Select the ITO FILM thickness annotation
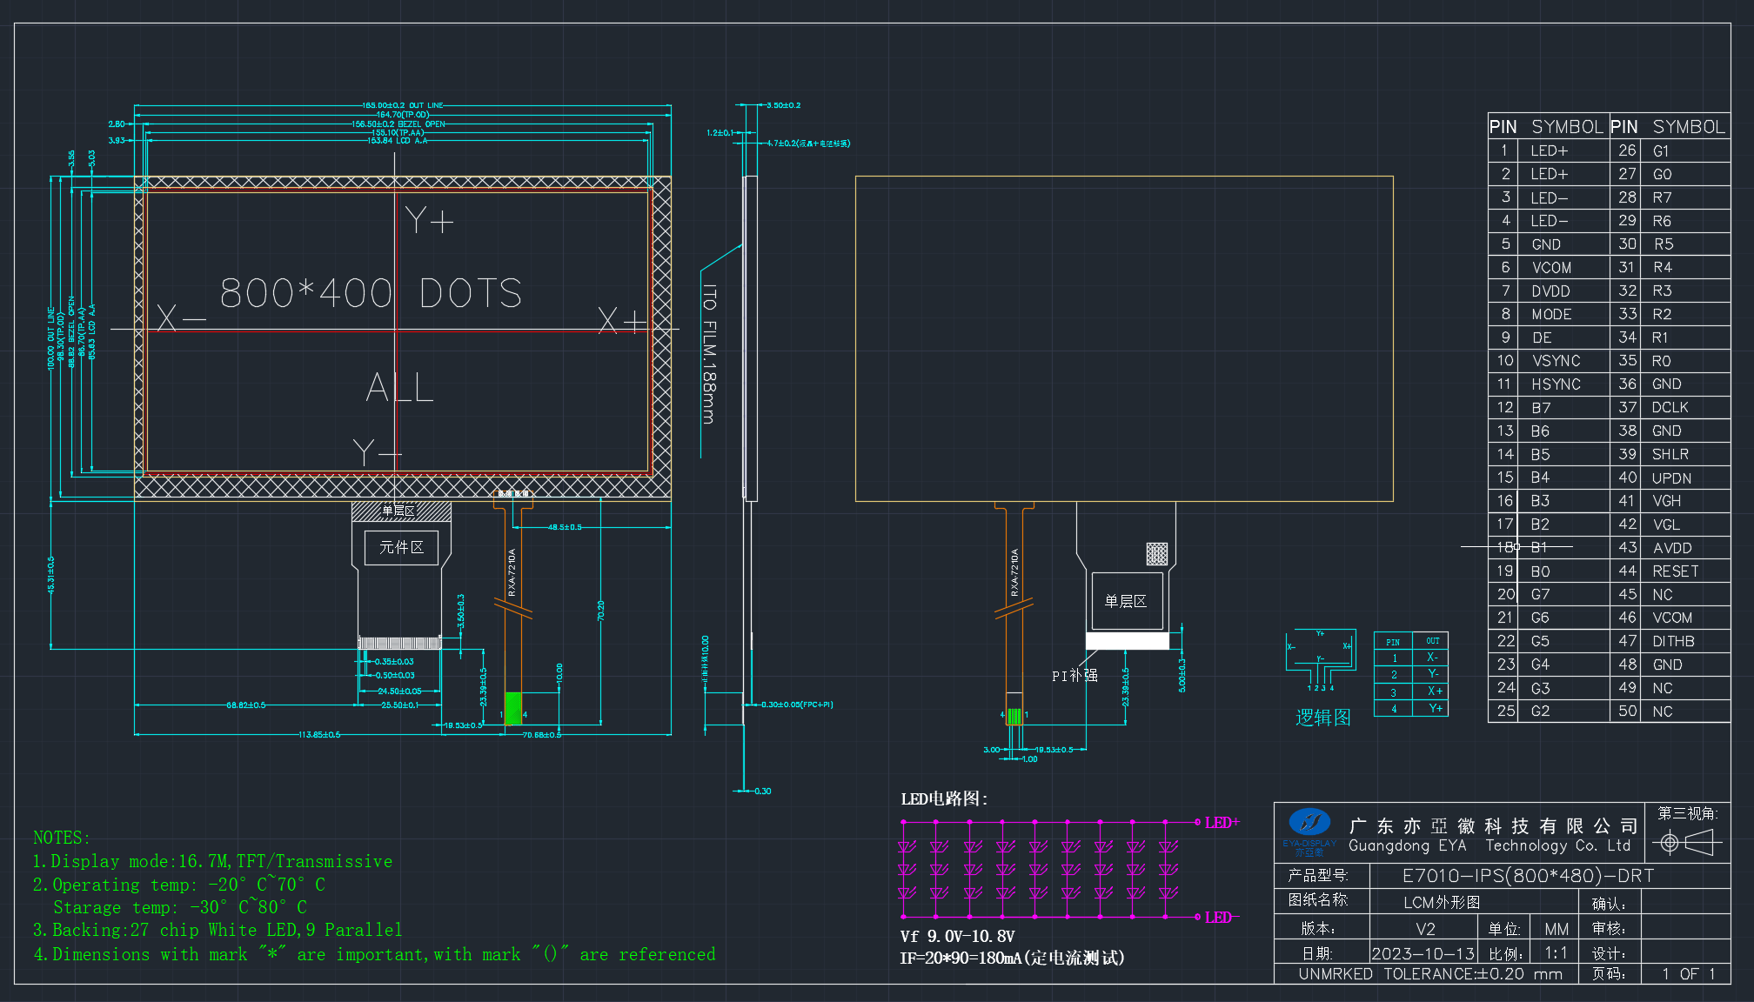Screen dimensions: 1754x1002 pos(709,354)
